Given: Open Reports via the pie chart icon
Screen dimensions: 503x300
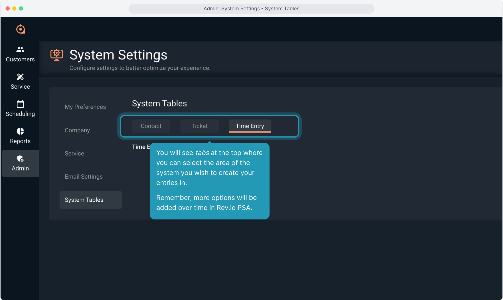Looking at the screenshot, I should pyautogui.click(x=20, y=131).
